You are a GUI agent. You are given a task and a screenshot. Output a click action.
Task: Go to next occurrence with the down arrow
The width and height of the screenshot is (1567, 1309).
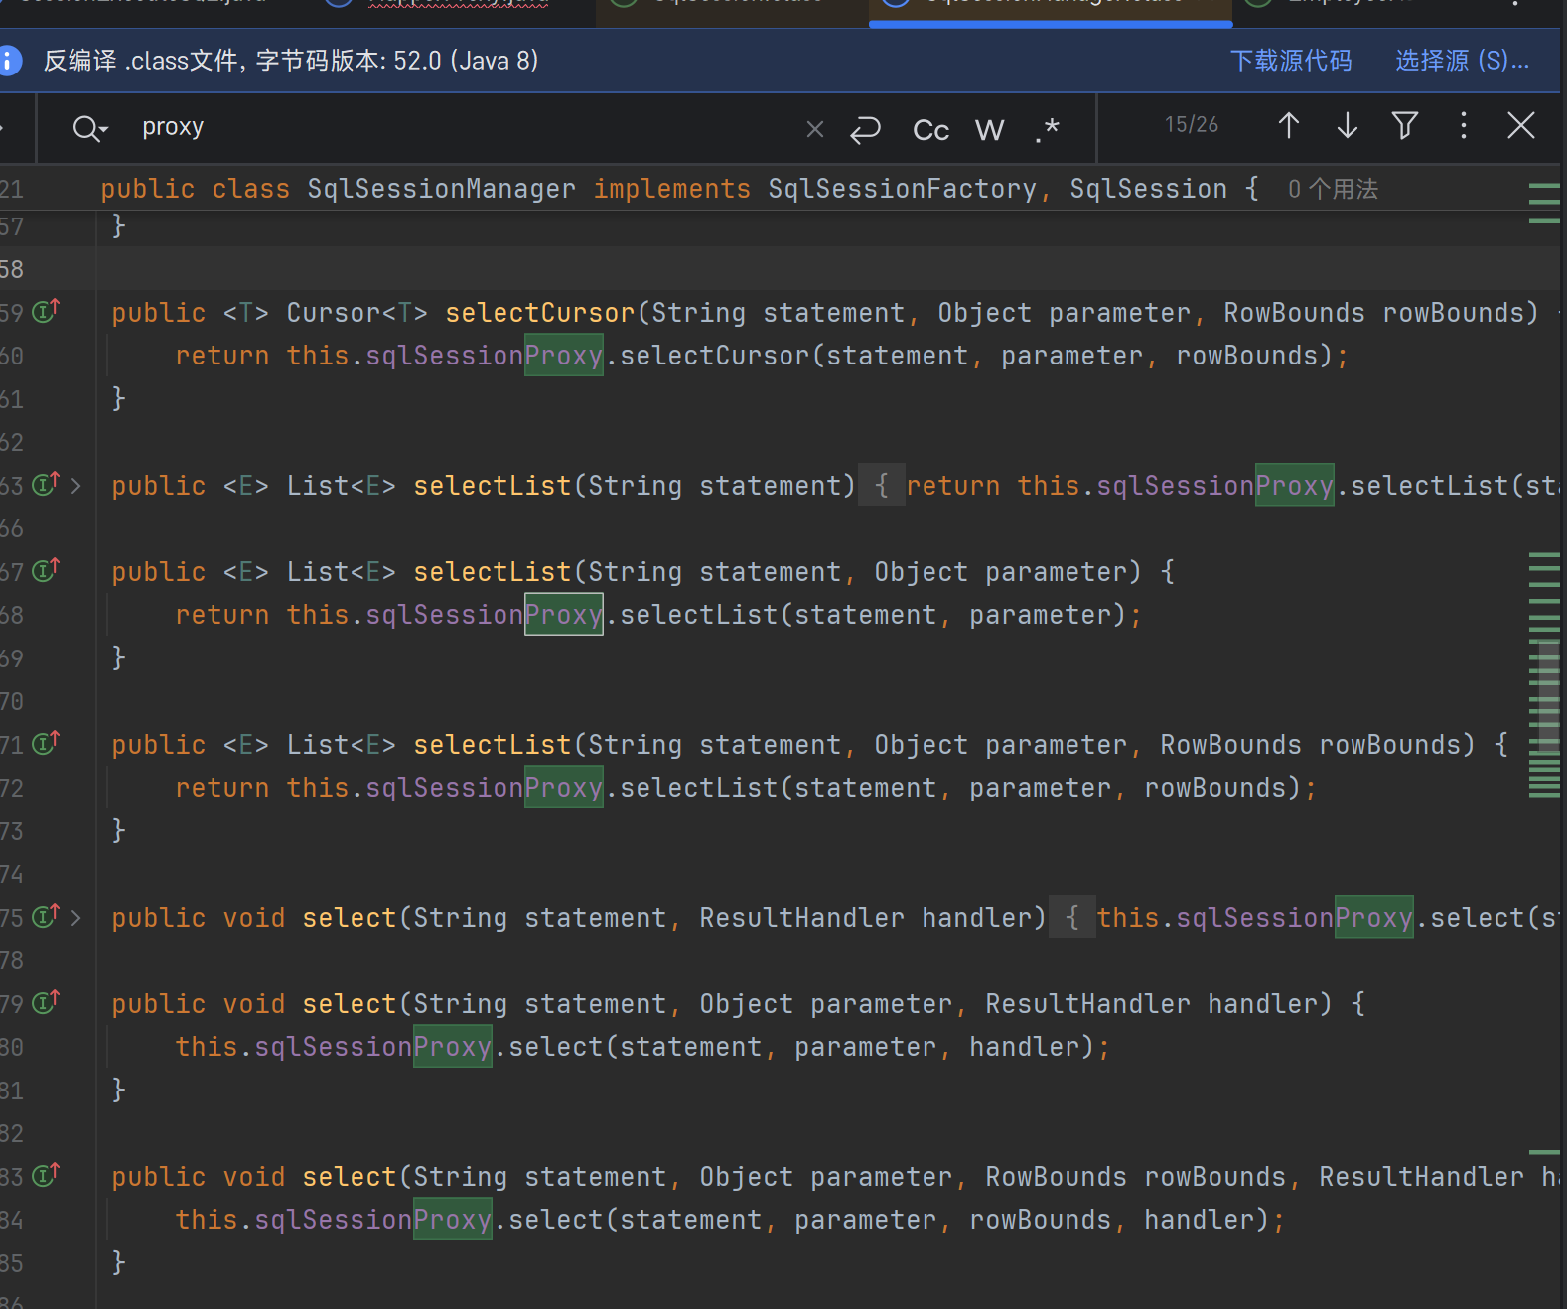tap(1348, 125)
